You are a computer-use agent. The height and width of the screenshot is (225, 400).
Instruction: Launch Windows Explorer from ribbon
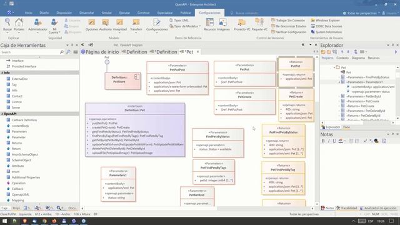(325, 20)
